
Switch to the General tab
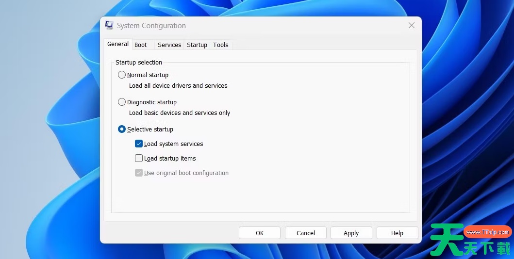pyautogui.click(x=118, y=44)
